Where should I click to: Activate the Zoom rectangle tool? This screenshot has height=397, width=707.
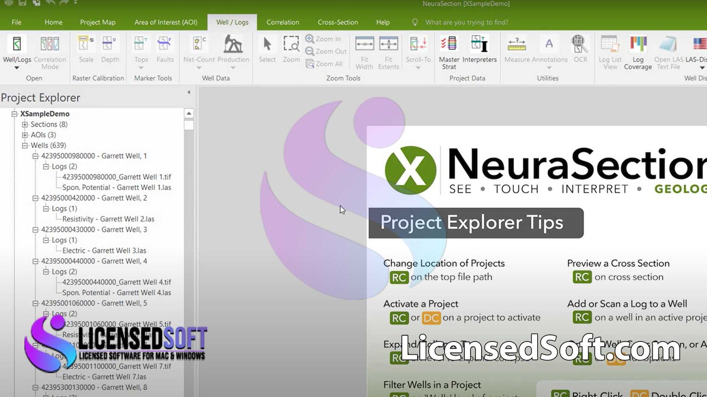pyautogui.click(x=291, y=49)
